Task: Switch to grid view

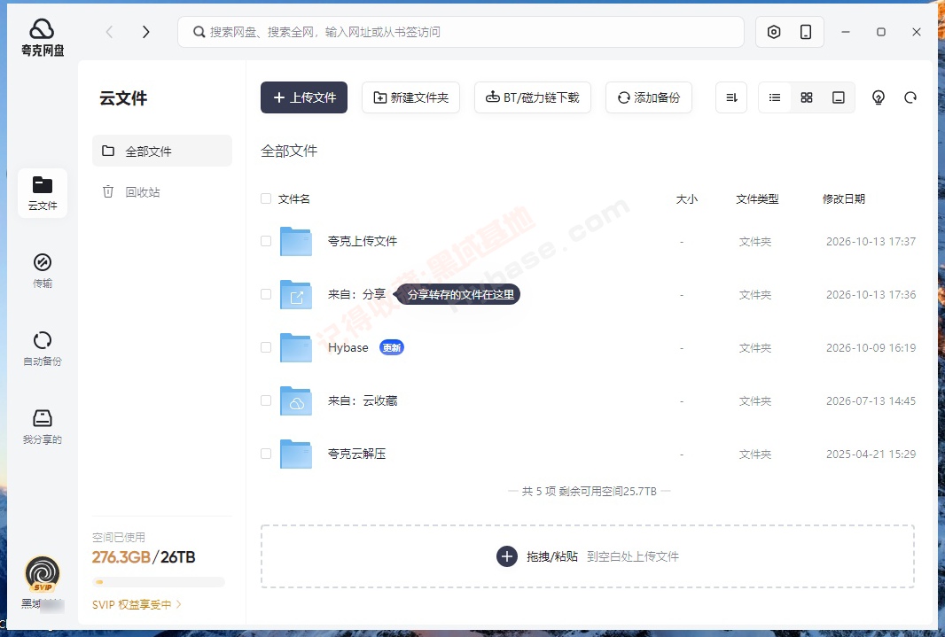Action: (807, 97)
